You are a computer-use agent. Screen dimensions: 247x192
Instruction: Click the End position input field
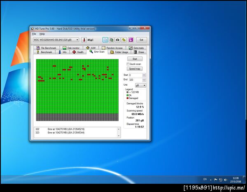point(135,80)
